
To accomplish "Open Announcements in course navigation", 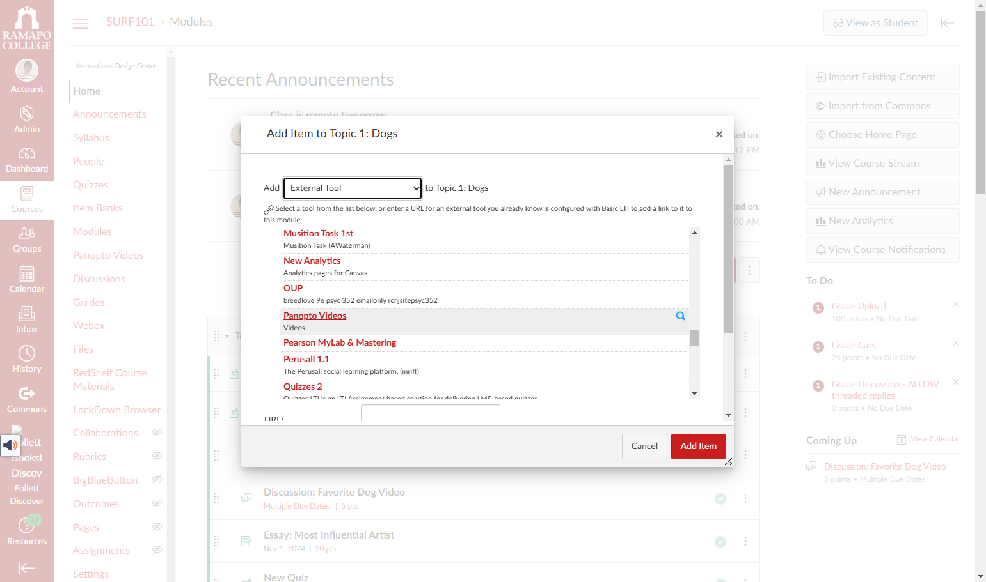I will click(109, 114).
